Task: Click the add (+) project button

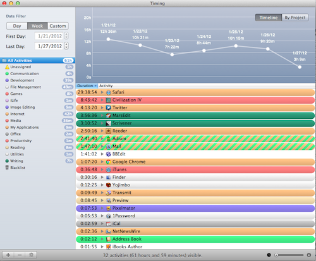Action: point(8,255)
